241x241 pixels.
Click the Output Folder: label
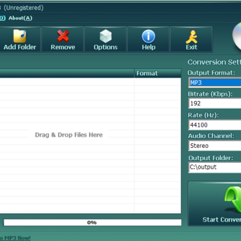(211, 158)
